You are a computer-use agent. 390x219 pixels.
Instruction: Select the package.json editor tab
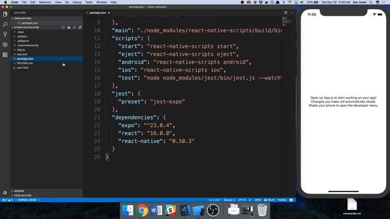click(x=97, y=13)
